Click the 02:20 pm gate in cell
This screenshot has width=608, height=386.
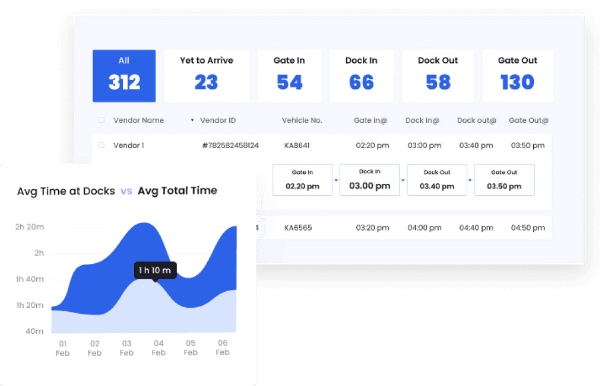point(372,146)
